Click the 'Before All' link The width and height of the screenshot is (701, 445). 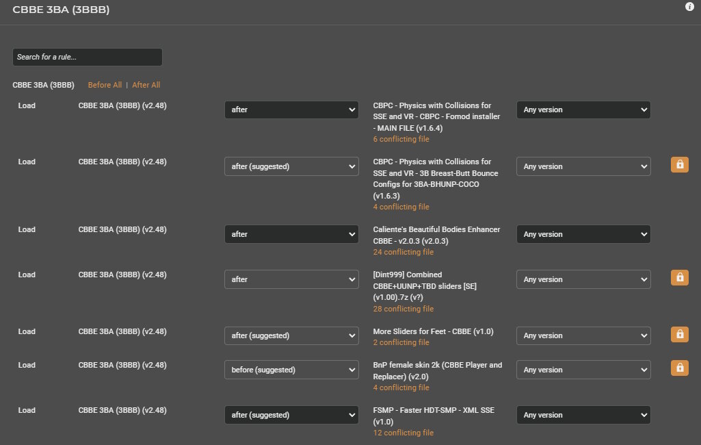point(105,85)
